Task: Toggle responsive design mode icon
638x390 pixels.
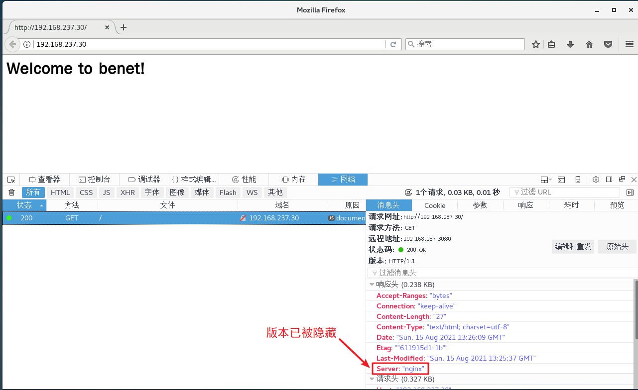Action: 578,180
